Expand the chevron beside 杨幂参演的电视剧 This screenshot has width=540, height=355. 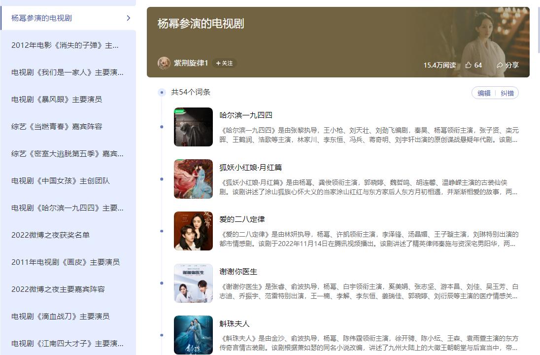pos(129,18)
